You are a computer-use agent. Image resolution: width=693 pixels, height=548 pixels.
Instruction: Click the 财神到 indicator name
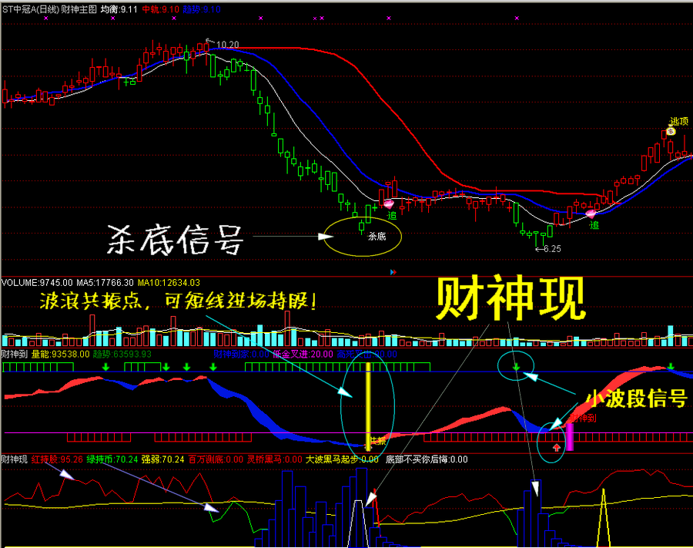coord(15,355)
